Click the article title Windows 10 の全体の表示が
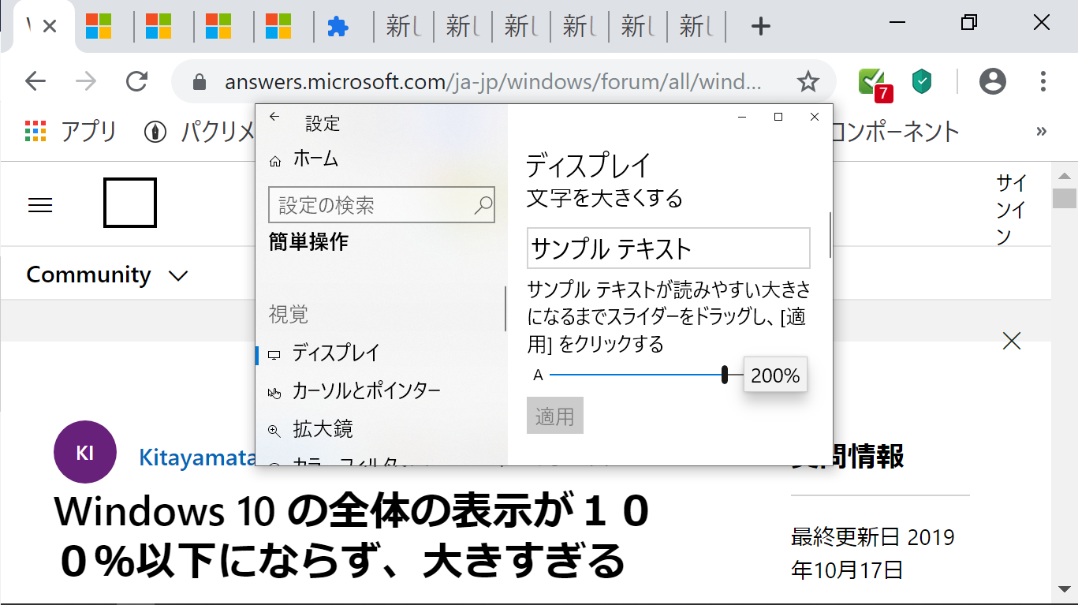This screenshot has height=605, width=1078. (352, 512)
